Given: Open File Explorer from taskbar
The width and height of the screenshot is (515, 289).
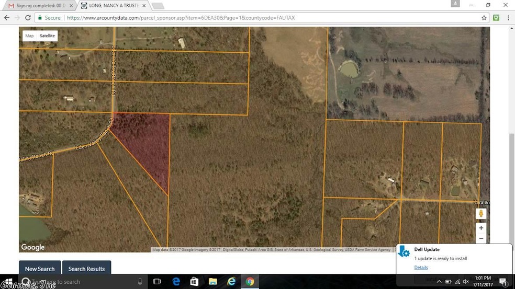Looking at the screenshot, I should 213,282.
